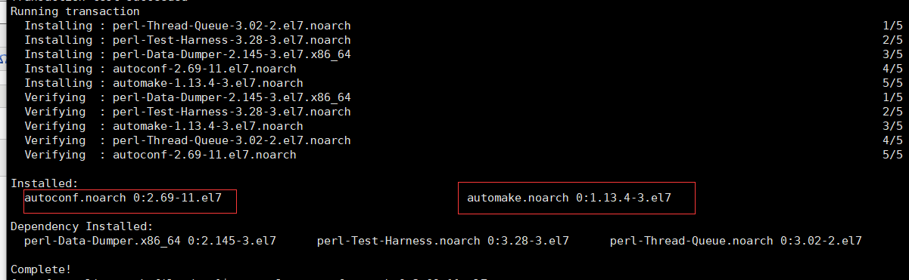The width and height of the screenshot is (909, 280).
Task: Click the Verifying perl-Test-Harness-3.28-3.el7.noarch line
Action: pos(188,112)
